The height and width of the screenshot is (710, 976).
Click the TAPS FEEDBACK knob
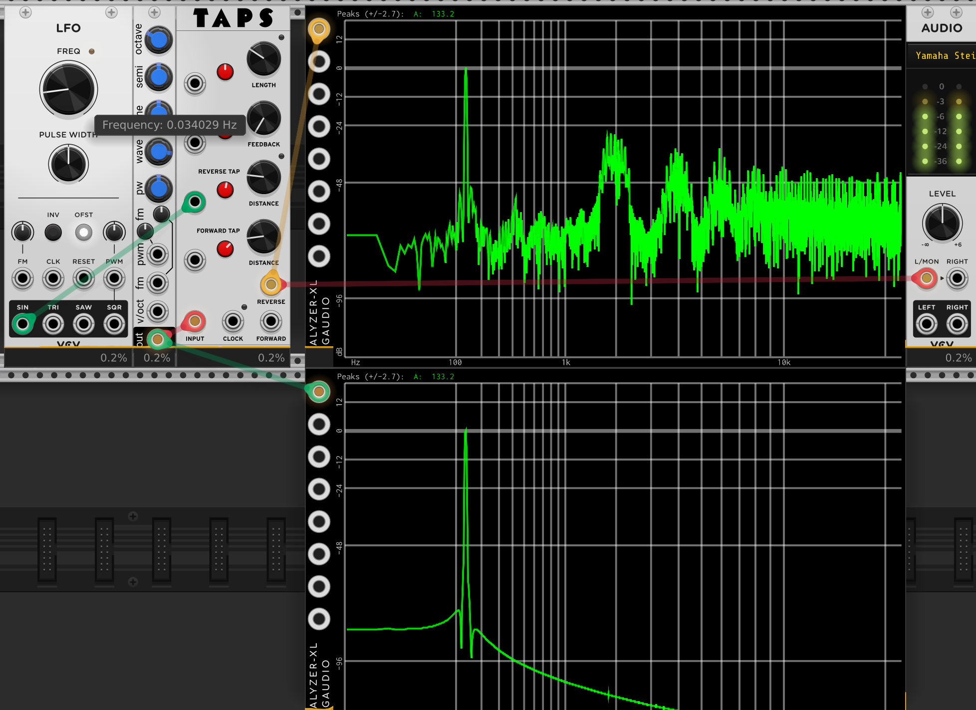263,118
